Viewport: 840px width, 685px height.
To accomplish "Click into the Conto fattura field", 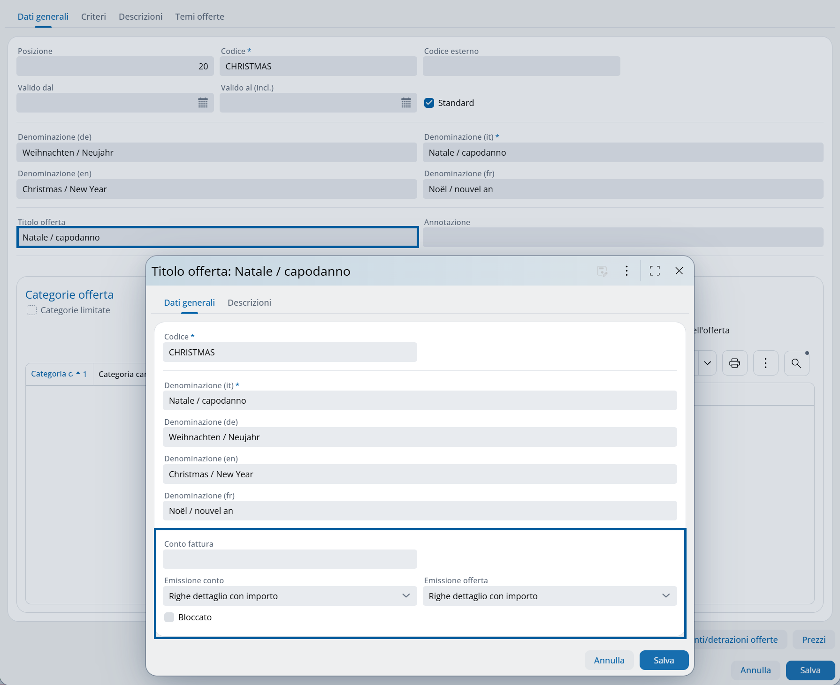I will point(290,559).
